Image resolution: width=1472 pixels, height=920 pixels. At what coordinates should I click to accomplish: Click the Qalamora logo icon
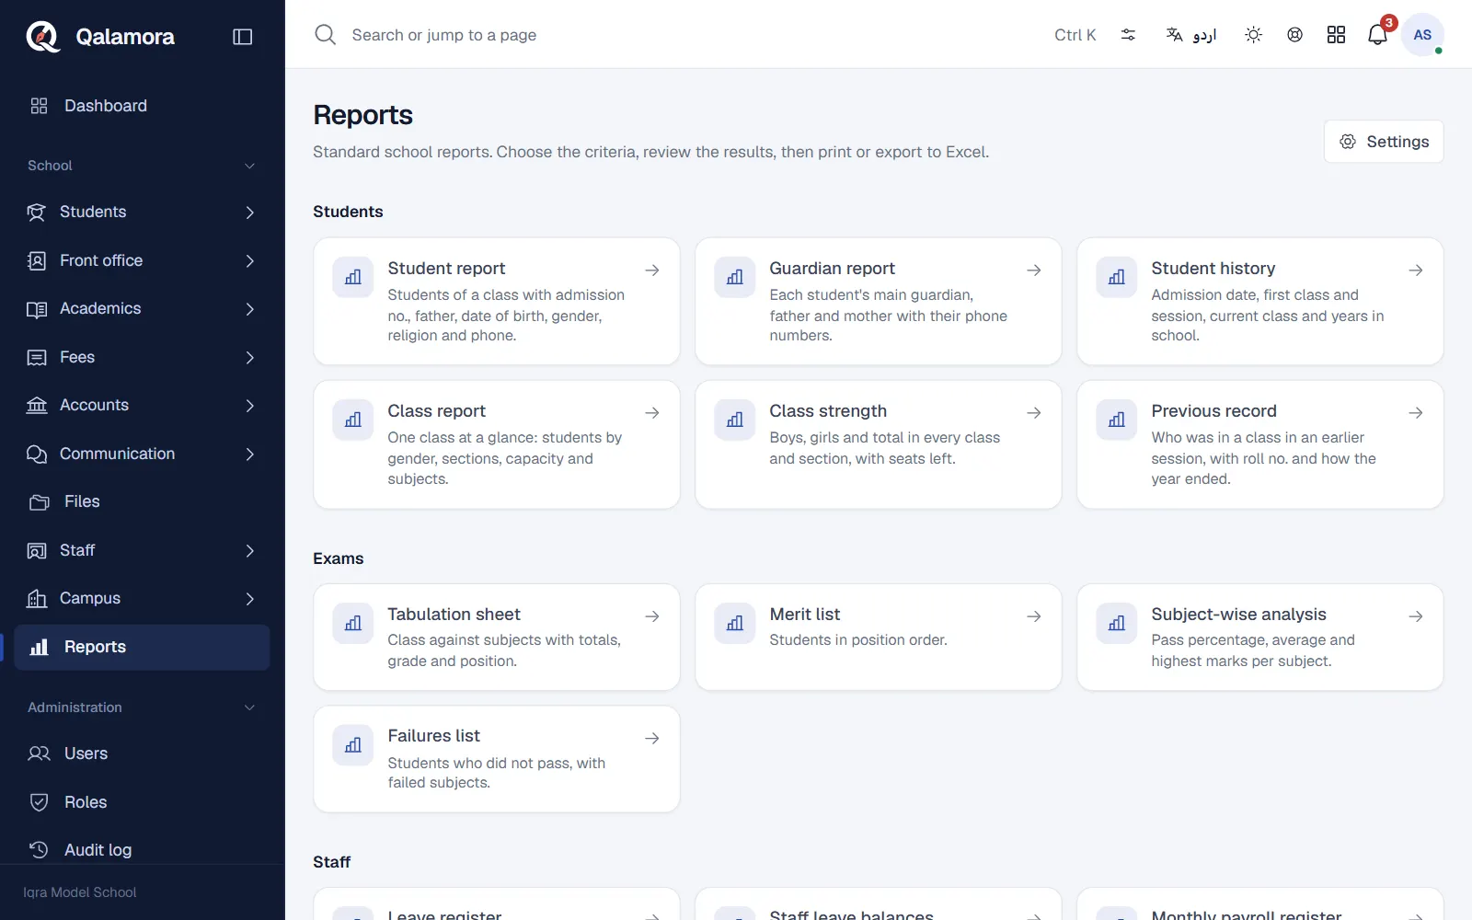point(42,37)
